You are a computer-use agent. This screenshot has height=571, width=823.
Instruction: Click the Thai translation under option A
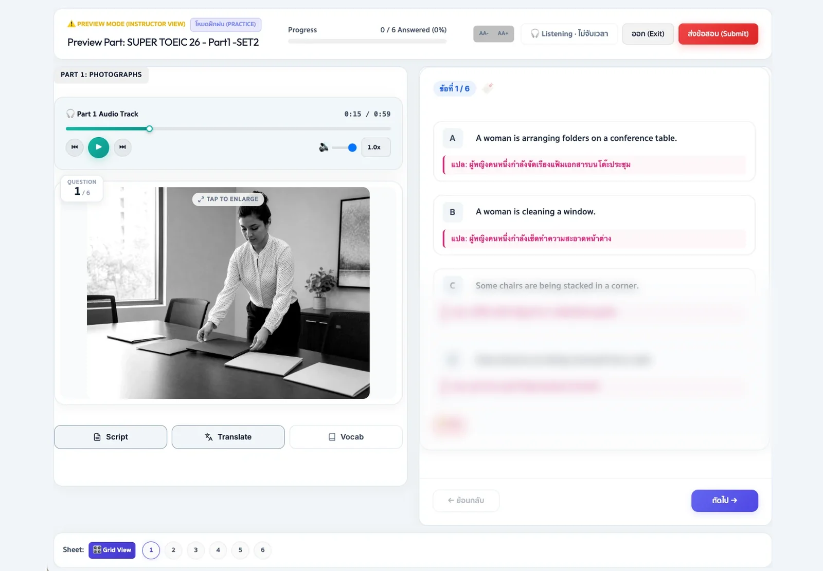(594, 165)
